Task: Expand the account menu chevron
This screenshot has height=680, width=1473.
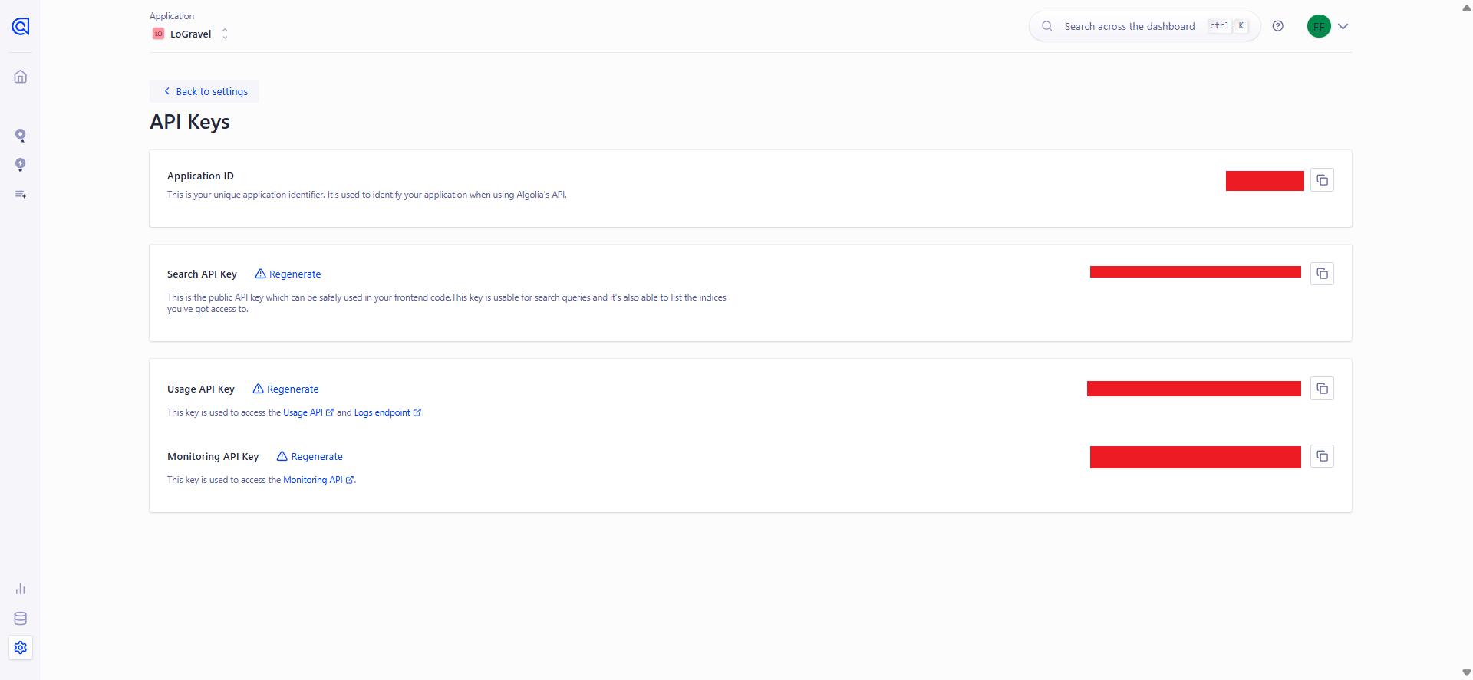Action: point(1343,26)
